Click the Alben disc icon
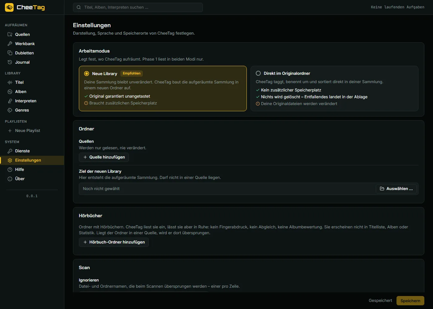This screenshot has width=433, height=309. click(10, 91)
